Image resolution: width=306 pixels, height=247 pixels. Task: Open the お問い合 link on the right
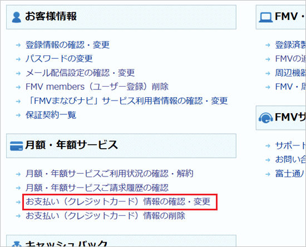tap(290, 160)
